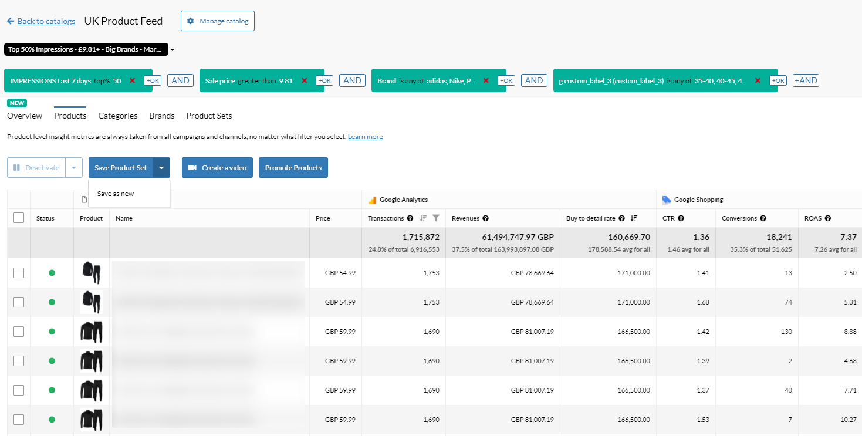Click the back arrow icon beside Back to catalogs

pyautogui.click(x=11, y=21)
